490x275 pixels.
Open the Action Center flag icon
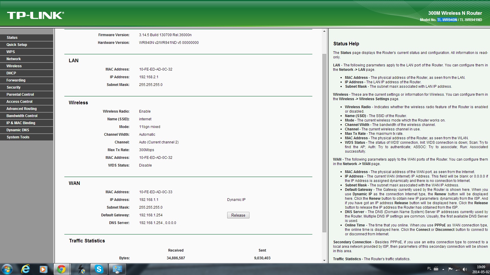(x=451, y=269)
